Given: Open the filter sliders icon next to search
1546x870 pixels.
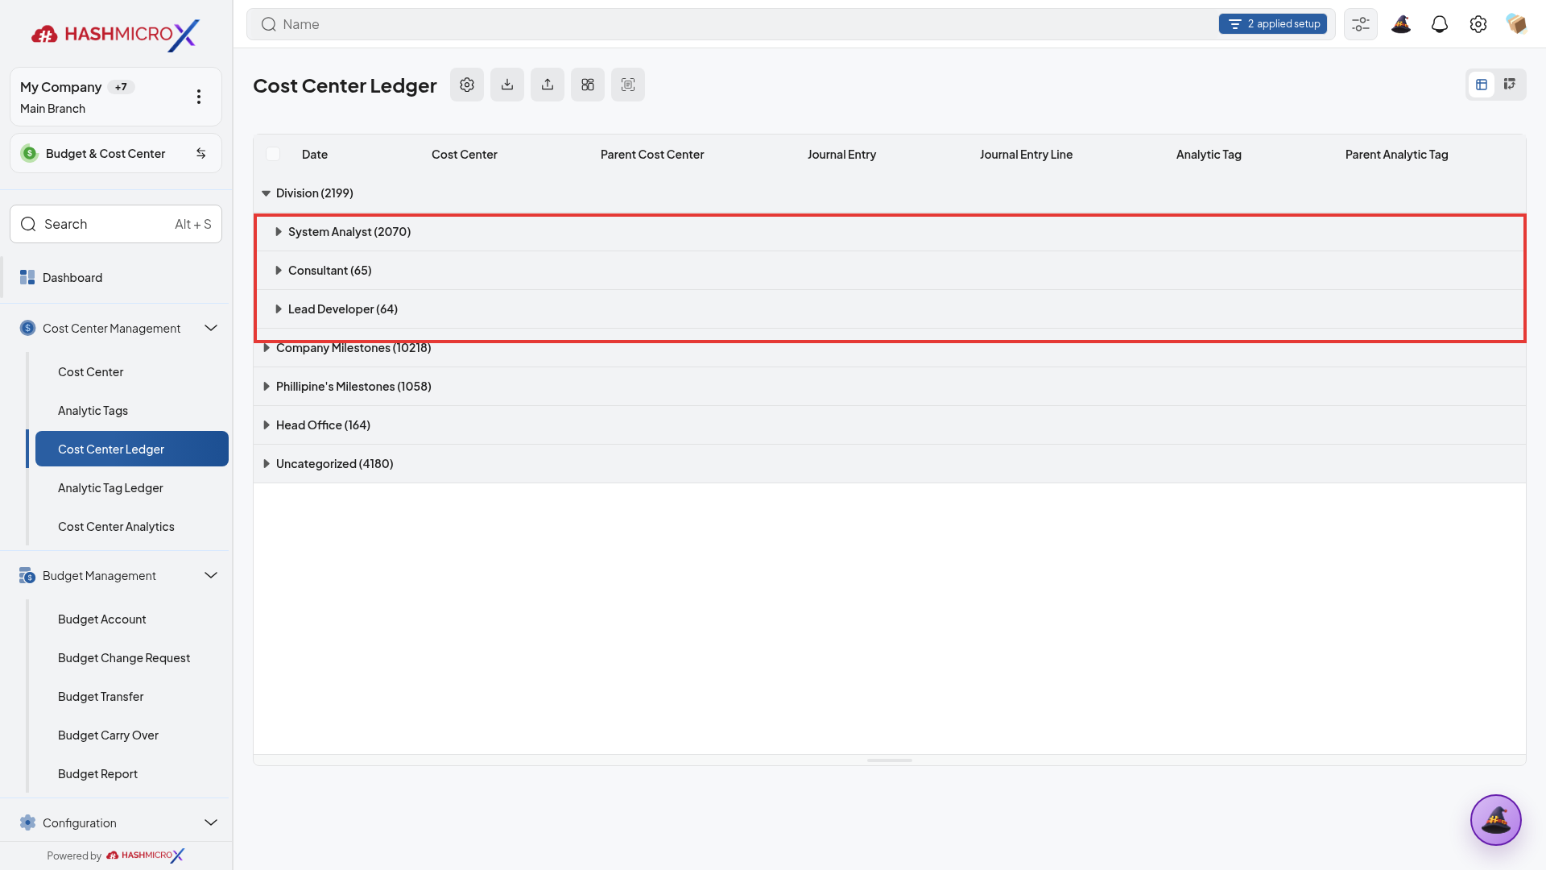Looking at the screenshot, I should coord(1361,24).
